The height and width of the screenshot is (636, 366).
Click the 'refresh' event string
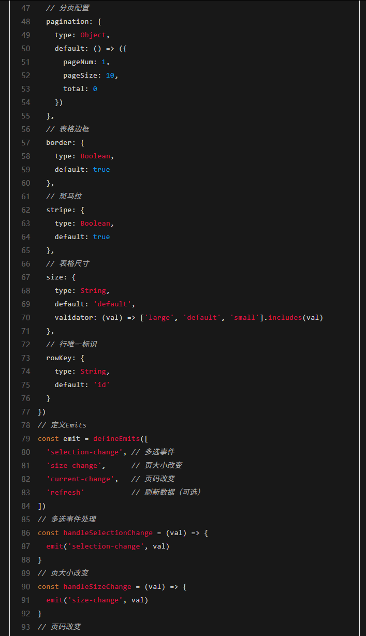tap(65, 493)
